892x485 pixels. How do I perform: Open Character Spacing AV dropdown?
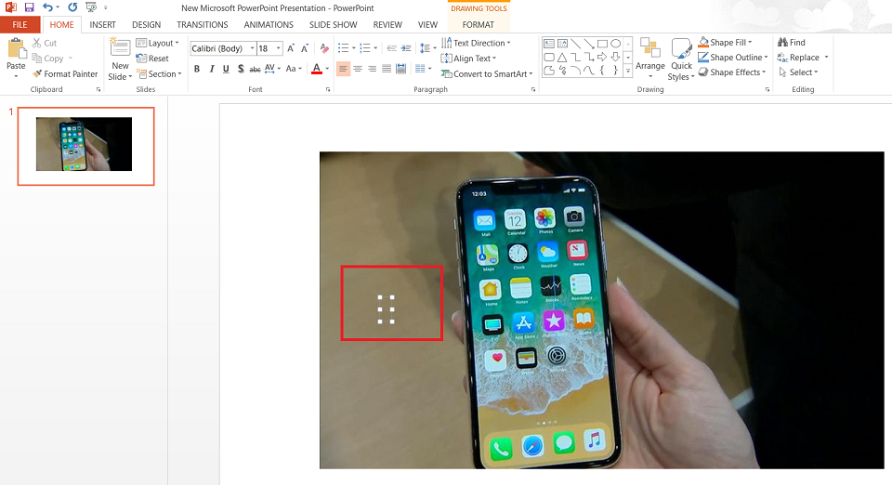pyautogui.click(x=272, y=69)
